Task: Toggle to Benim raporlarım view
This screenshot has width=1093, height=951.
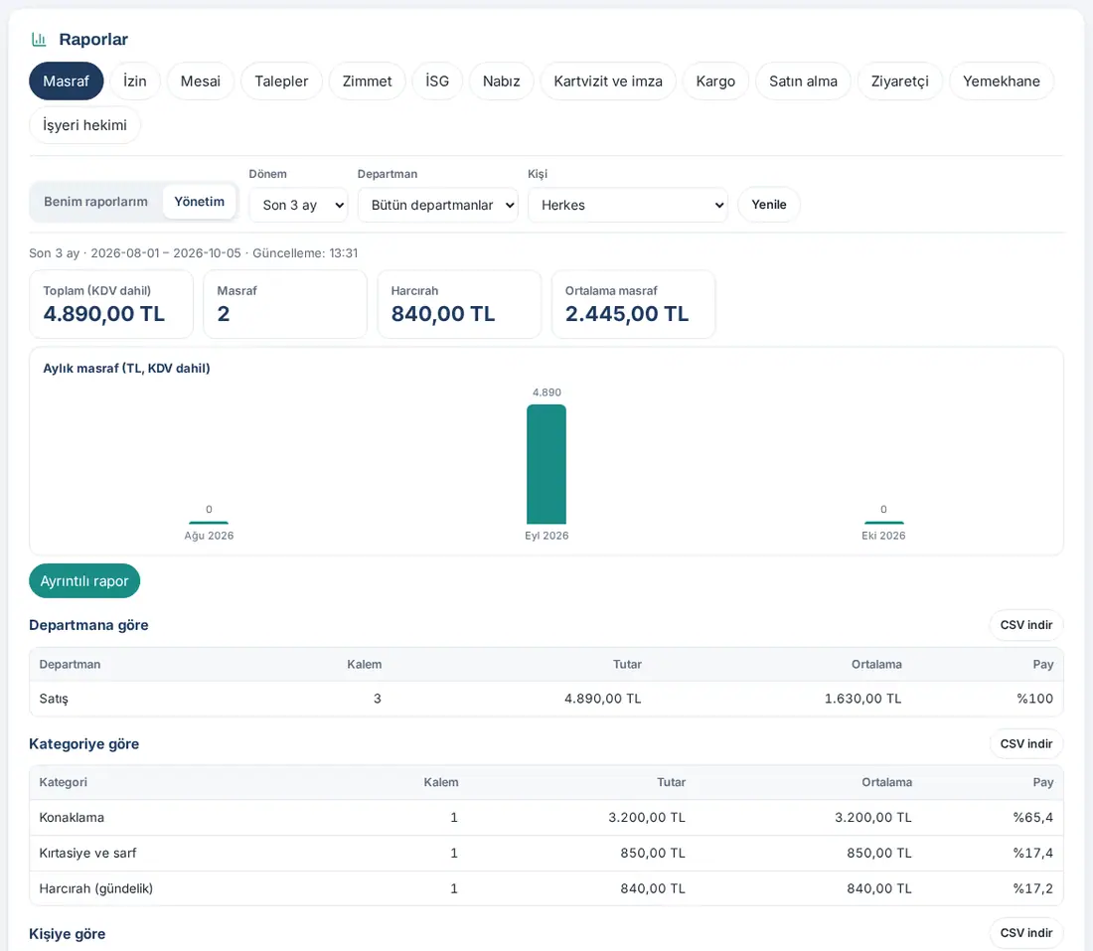Action: pos(95,202)
